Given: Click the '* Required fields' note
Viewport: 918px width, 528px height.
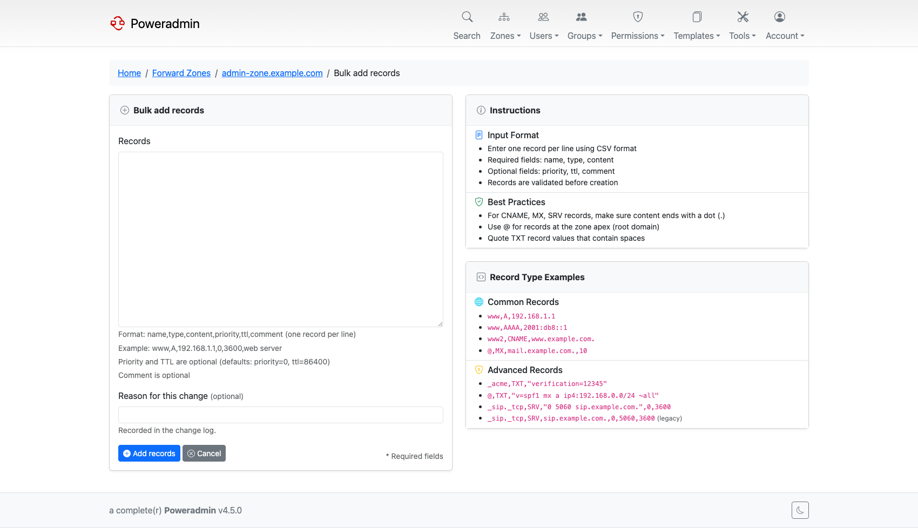Looking at the screenshot, I should pyautogui.click(x=414, y=456).
